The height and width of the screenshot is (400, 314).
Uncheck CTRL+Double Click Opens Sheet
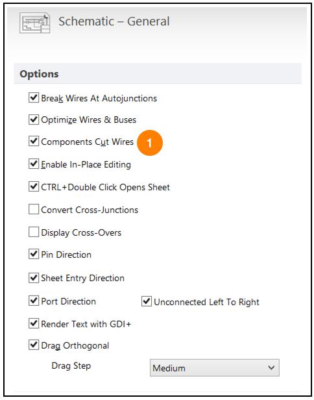(34, 186)
